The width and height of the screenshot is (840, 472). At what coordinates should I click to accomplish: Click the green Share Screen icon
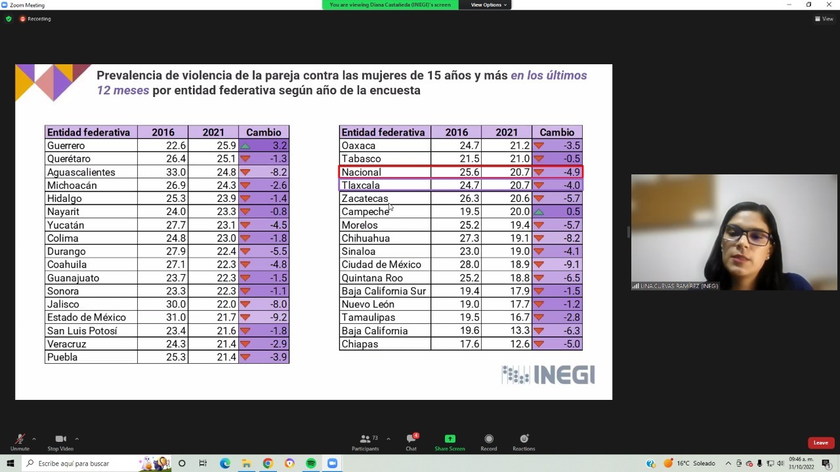pyautogui.click(x=450, y=439)
